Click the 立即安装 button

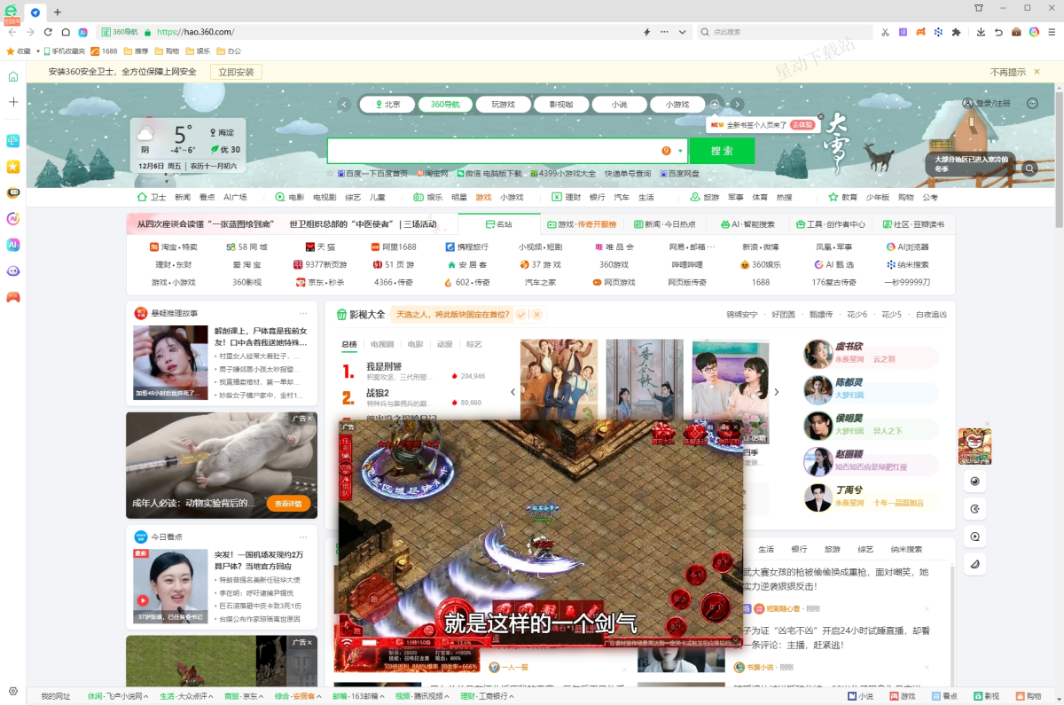236,72
